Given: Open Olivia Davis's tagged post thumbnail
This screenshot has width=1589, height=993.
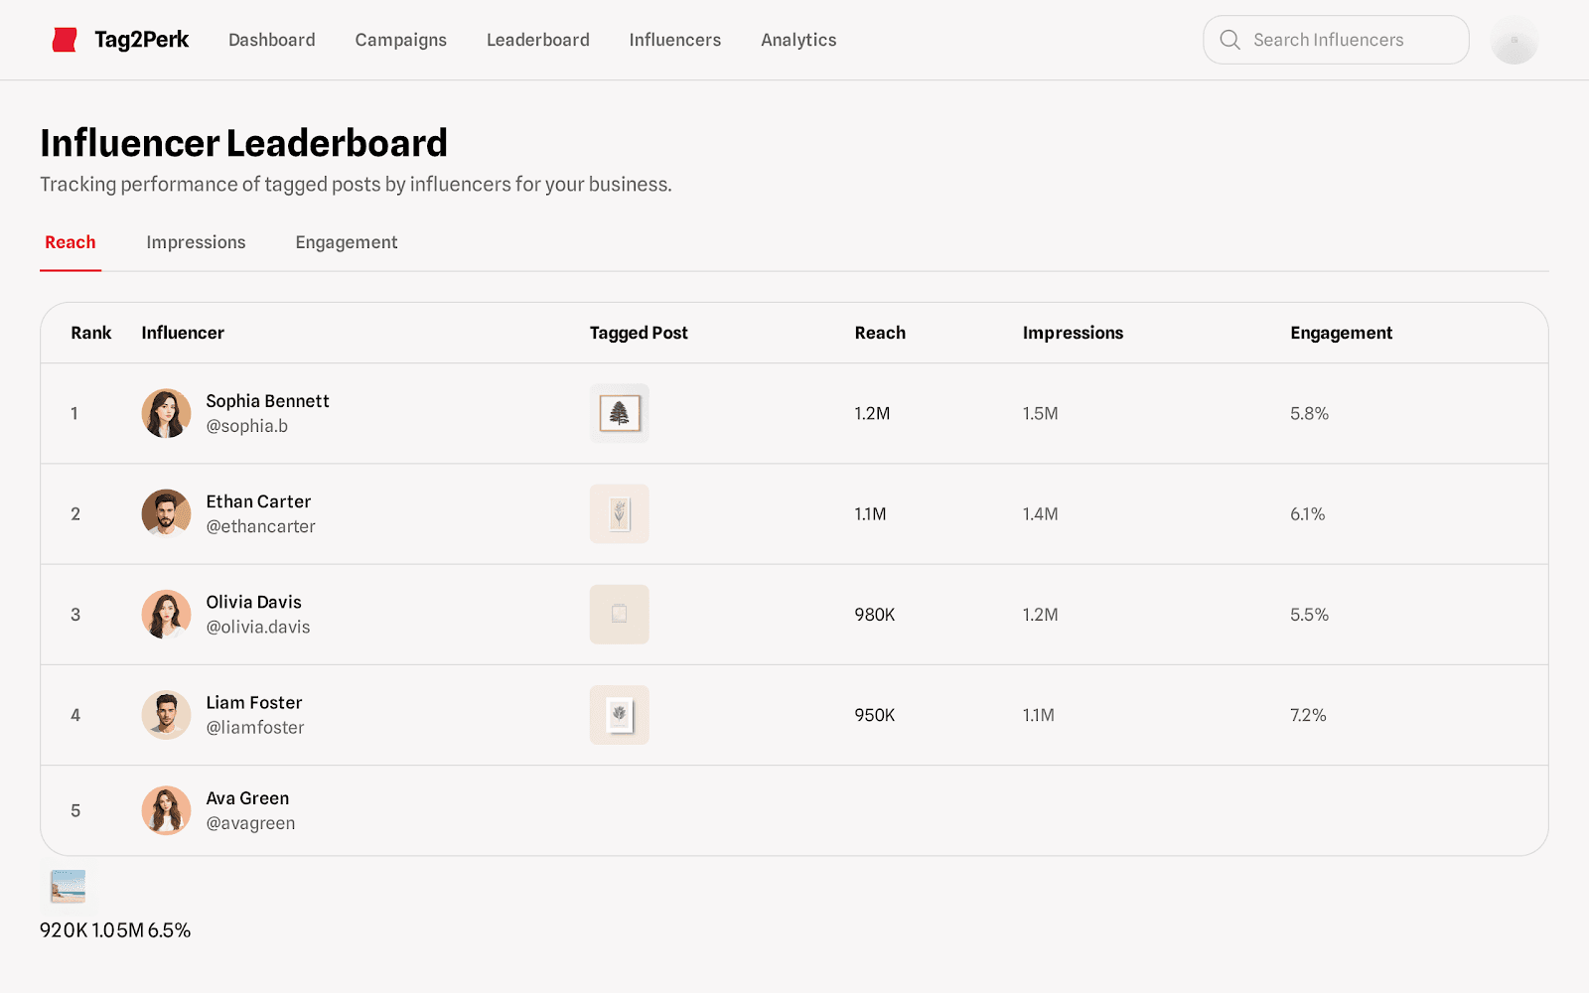Looking at the screenshot, I should click(620, 614).
